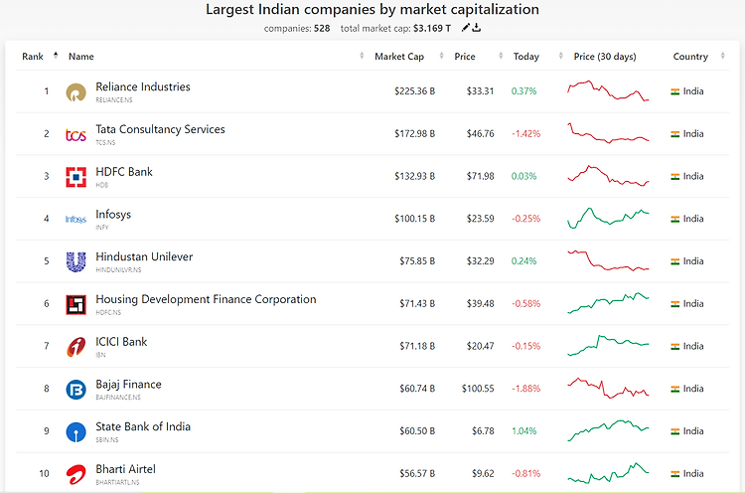
Task: Click the Rank column header
Action: coord(33,56)
